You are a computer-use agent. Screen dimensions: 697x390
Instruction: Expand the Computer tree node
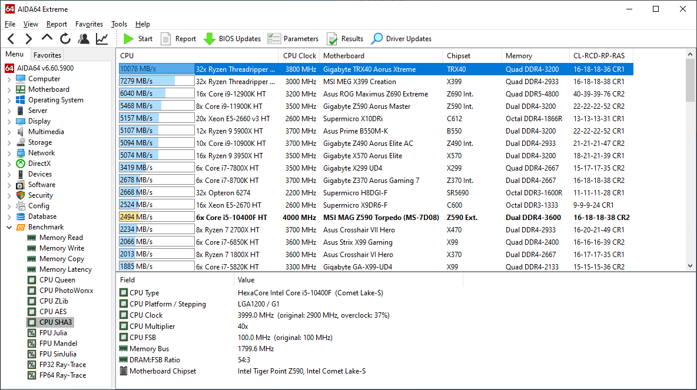9,79
